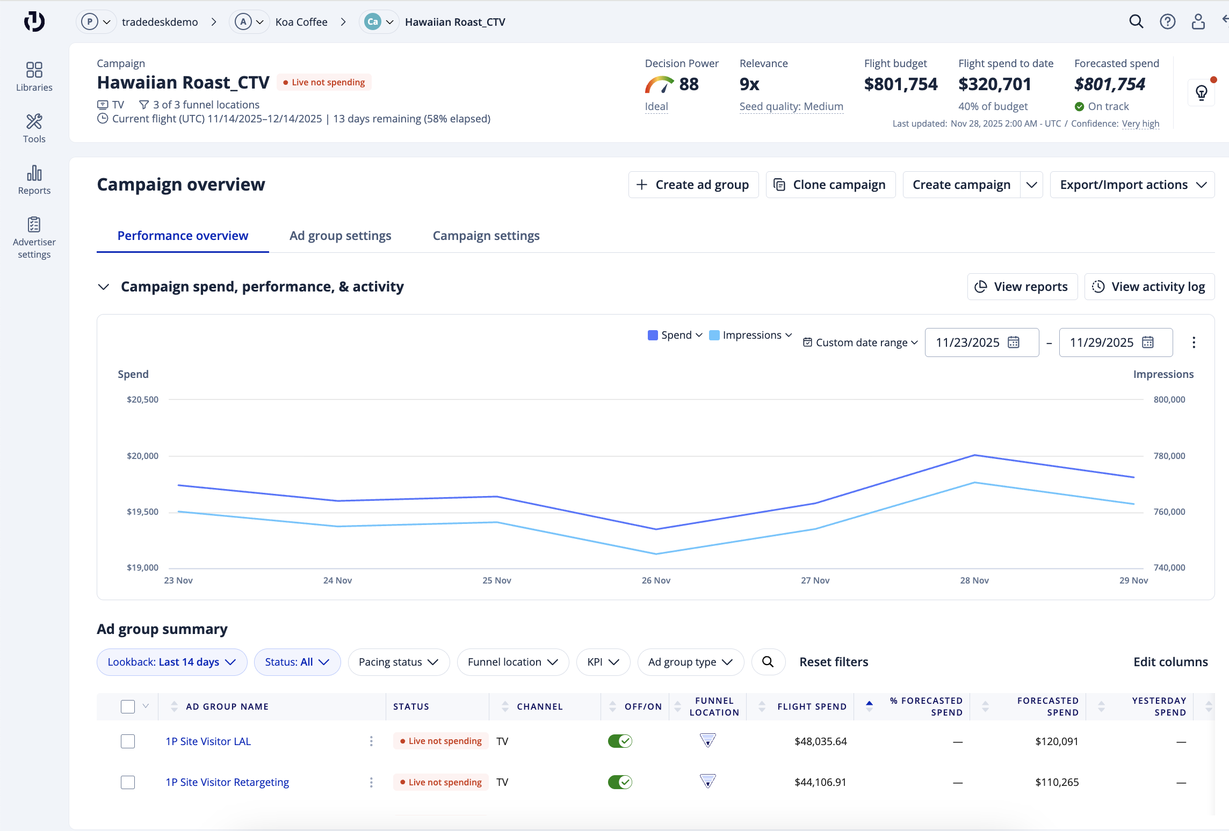1229x831 pixels.
Task: Open chart options three-dot menu
Action: tap(1194, 342)
